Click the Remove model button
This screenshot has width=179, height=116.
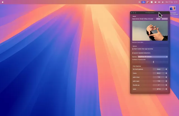164,19
